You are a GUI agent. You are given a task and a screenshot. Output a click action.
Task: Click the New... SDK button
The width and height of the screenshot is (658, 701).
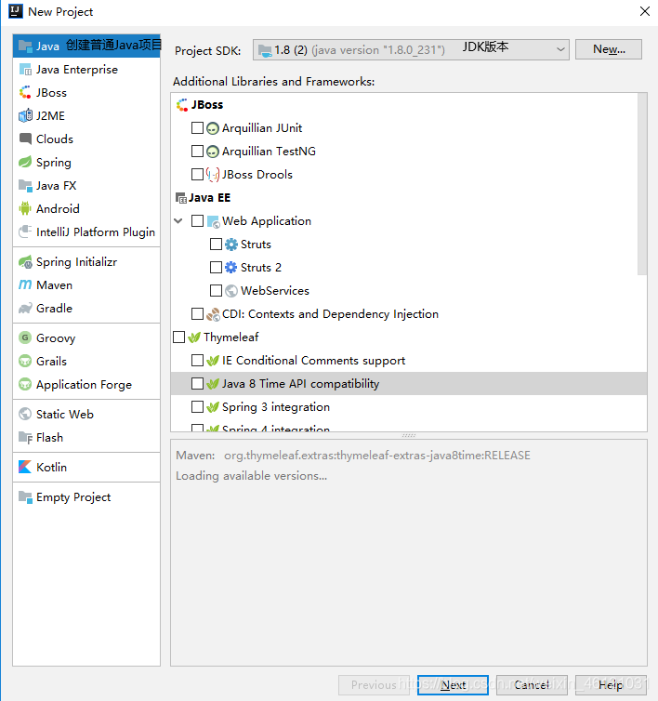click(609, 49)
